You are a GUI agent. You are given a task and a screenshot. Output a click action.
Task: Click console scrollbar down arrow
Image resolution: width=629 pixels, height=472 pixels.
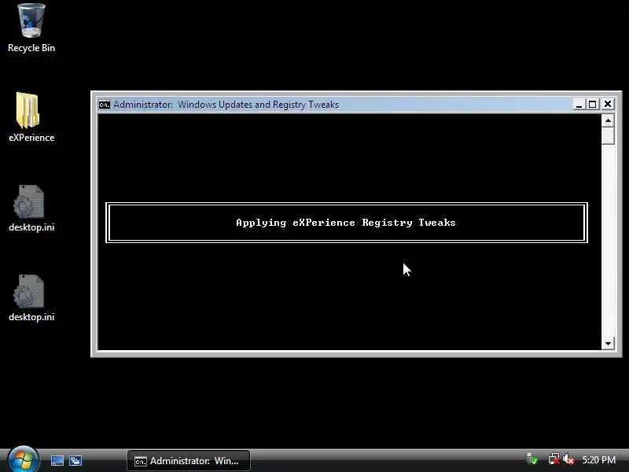608,344
